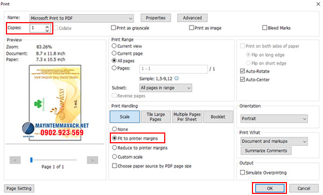323x195 pixels.
Task: Close the Print dialog
Action: 318,4
